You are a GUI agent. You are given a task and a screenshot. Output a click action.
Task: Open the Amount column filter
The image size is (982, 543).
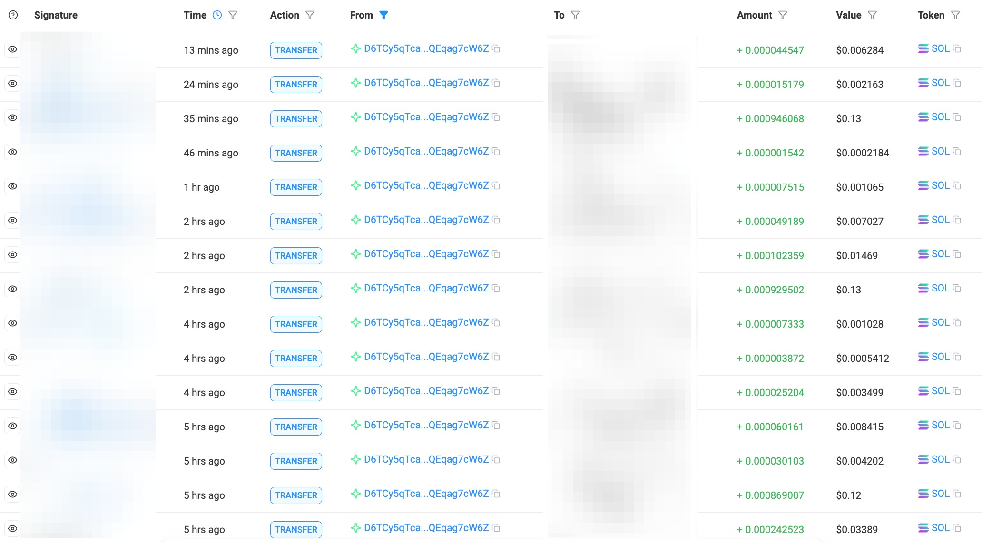point(783,15)
